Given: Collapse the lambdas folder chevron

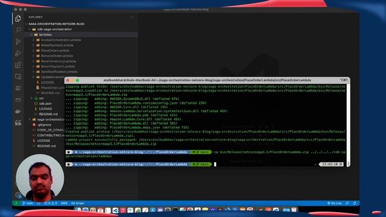Looking at the screenshot, I should pos(31,35).
